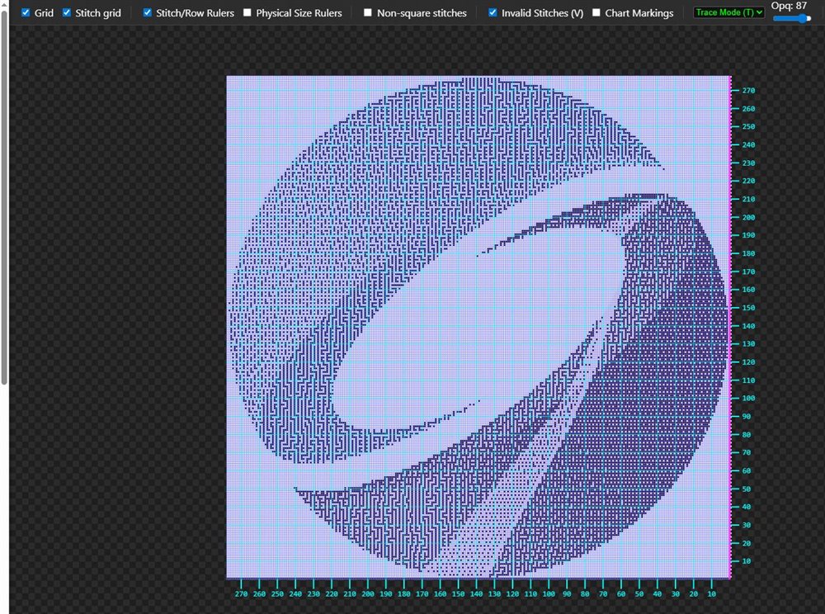The height and width of the screenshot is (614, 825).
Task: Click the 'Opq: 87' opacity value text
Action: click(x=789, y=6)
